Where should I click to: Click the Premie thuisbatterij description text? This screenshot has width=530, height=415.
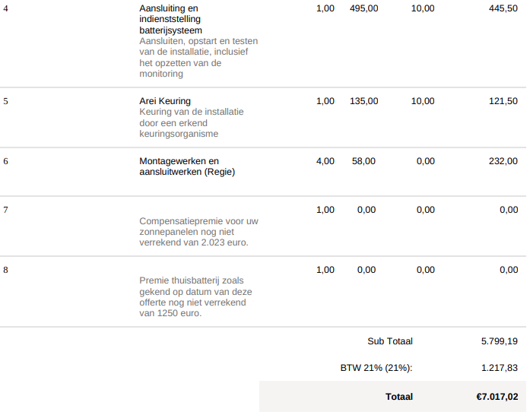tap(195, 296)
